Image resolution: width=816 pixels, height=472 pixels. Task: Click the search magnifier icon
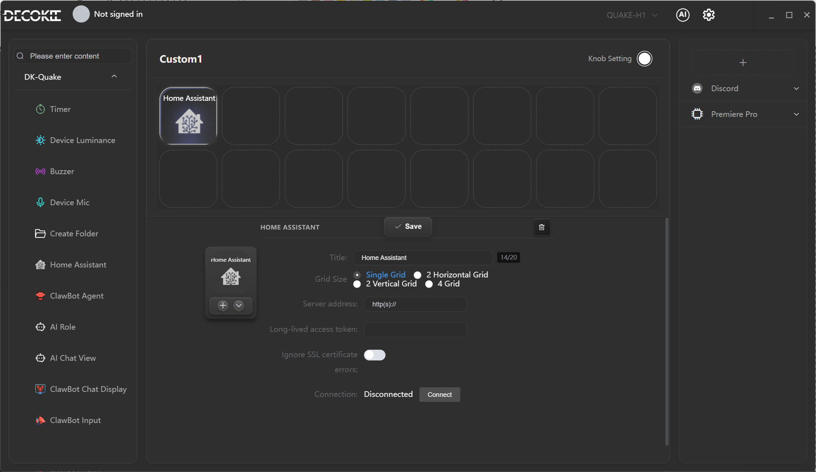coord(20,56)
